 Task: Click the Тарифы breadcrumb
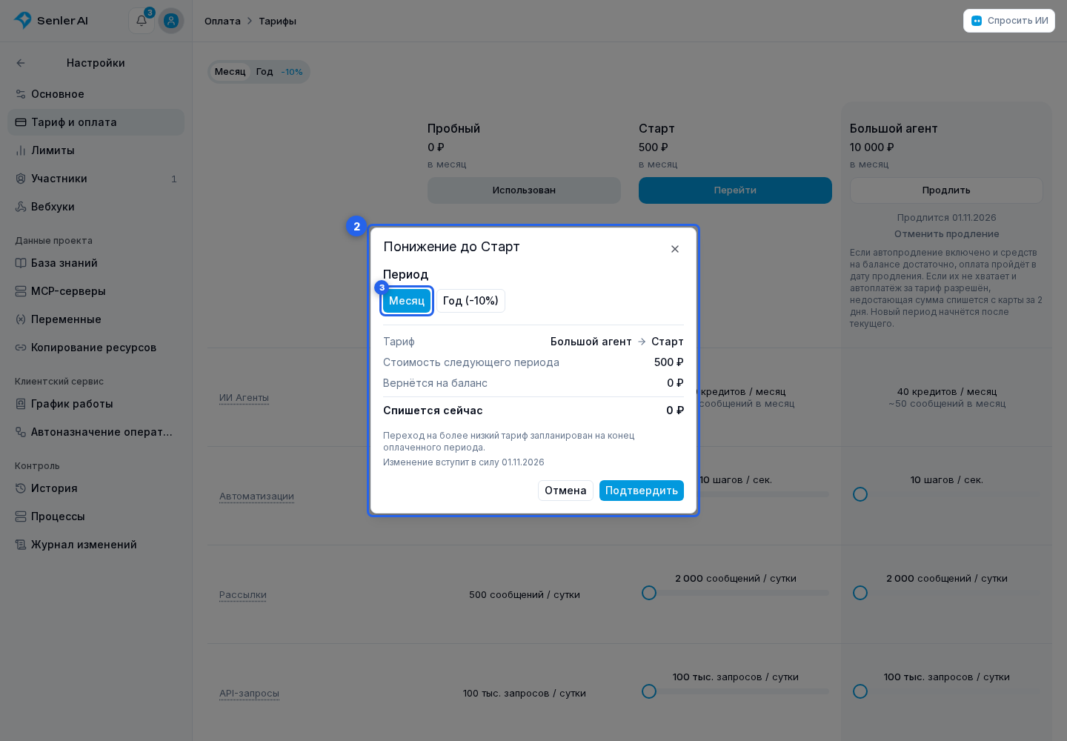[277, 21]
